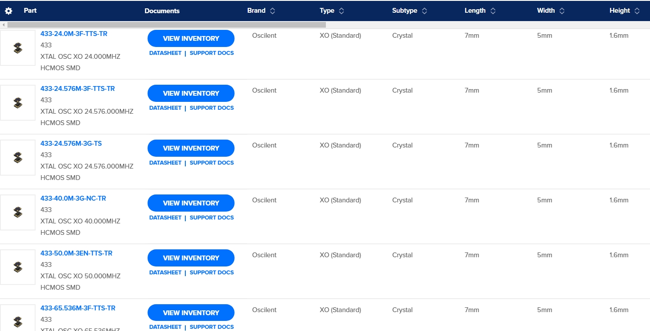Viewport: 650px width, 331px height.
Task: Sort by the Type column arrows
Action: coord(342,11)
